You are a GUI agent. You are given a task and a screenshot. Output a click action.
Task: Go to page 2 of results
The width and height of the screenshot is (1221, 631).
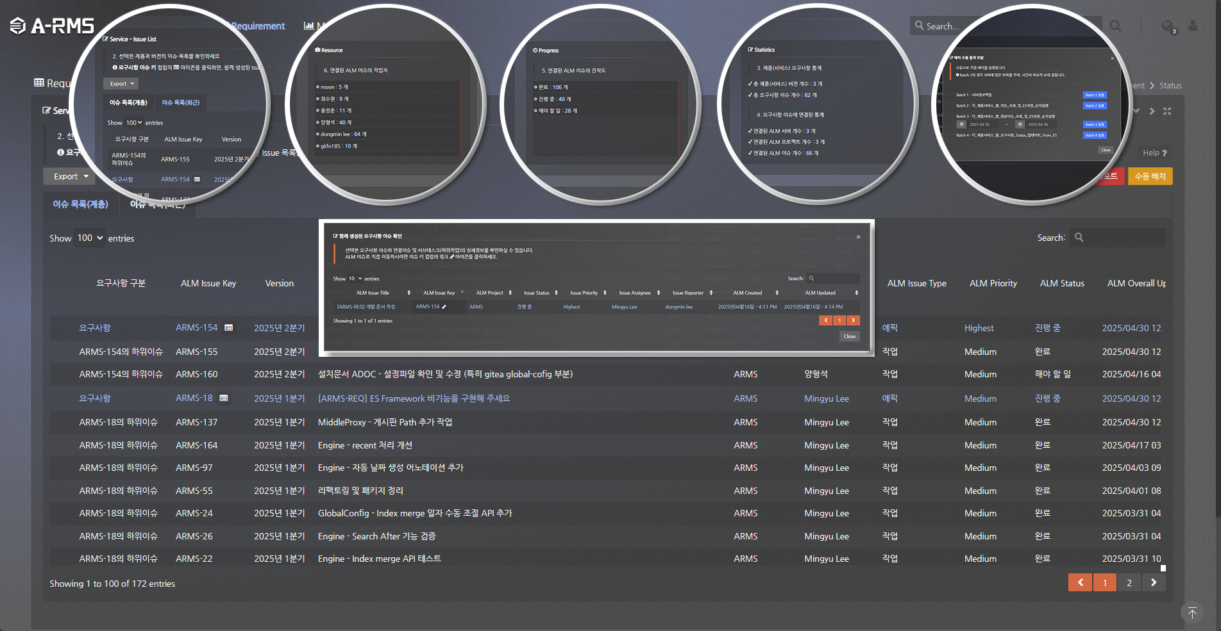click(1129, 582)
